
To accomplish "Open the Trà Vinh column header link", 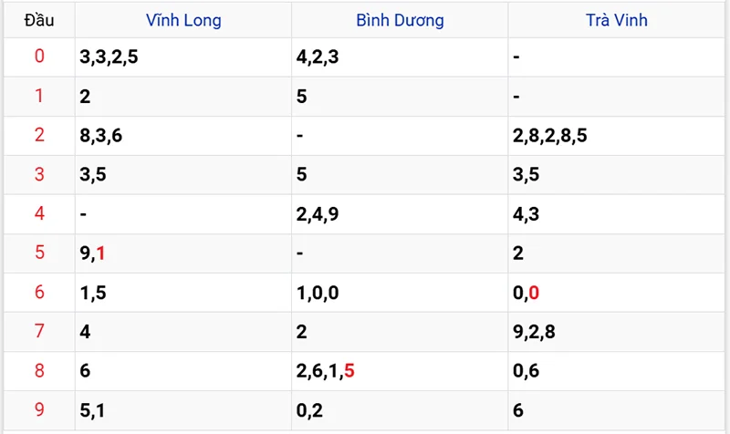I will tap(617, 19).
